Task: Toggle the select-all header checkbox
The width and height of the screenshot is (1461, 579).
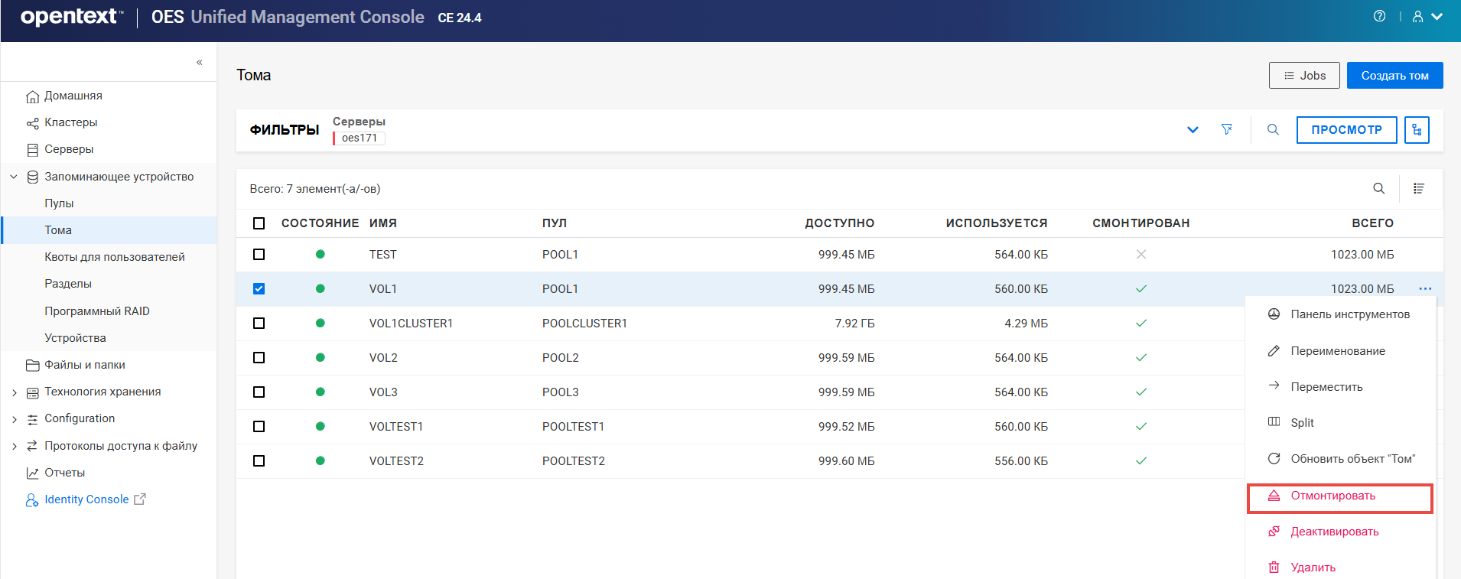Action: (x=259, y=223)
